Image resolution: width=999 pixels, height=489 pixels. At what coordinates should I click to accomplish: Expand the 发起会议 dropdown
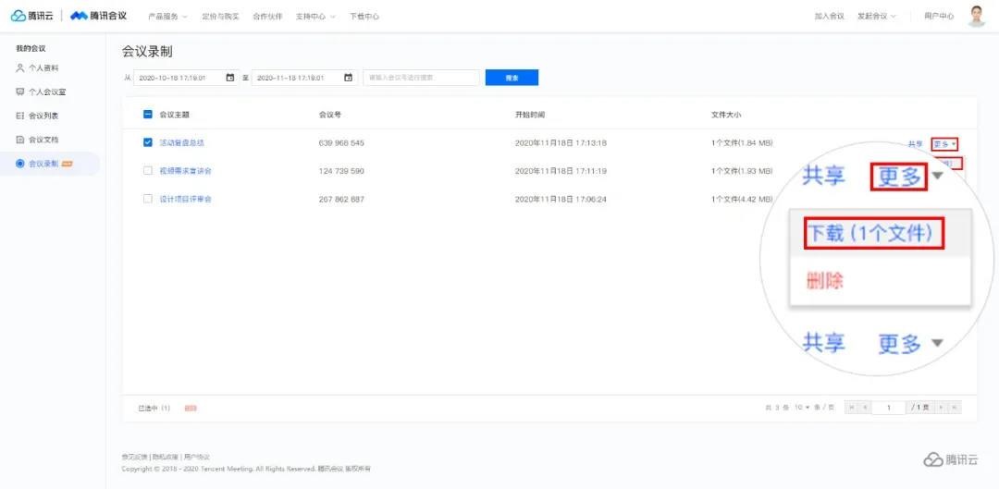(876, 17)
